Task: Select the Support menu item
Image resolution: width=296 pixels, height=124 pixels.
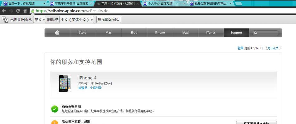Action: point(236,33)
